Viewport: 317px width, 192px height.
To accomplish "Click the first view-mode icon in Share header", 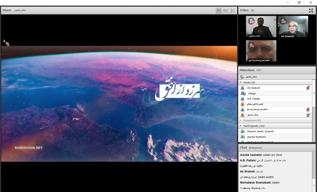I will coord(218,10).
